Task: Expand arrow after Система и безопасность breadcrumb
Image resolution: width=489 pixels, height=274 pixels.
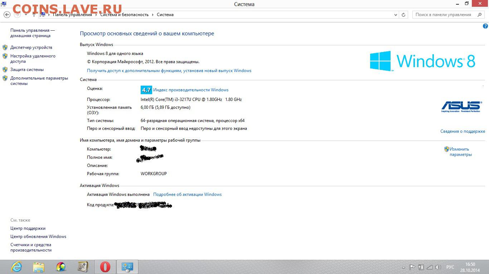Action: point(152,15)
